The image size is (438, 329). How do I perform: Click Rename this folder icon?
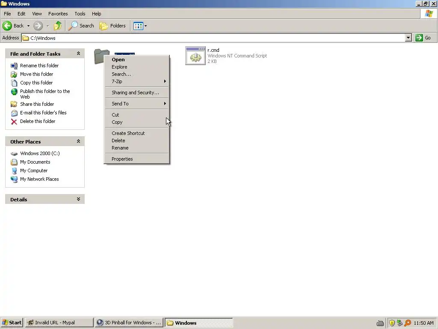(x=14, y=66)
